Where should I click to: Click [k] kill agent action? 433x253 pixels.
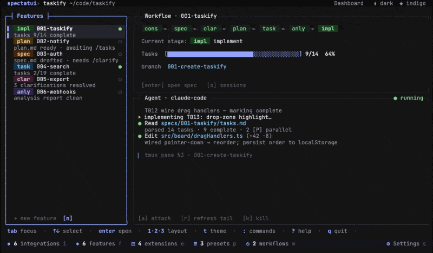[x=255, y=218]
